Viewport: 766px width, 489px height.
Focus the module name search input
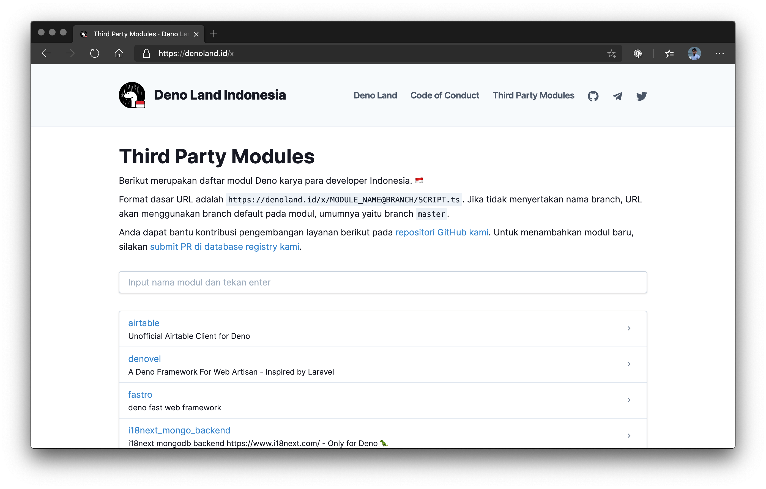point(383,282)
